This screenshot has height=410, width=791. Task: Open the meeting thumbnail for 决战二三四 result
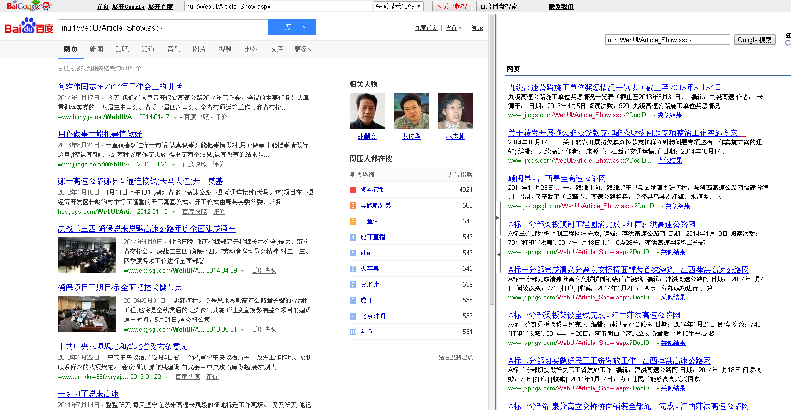coord(87,255)
